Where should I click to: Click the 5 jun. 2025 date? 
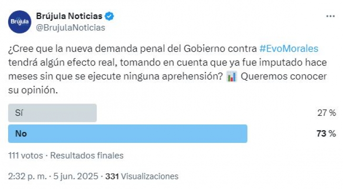click(x=76, y=176)
